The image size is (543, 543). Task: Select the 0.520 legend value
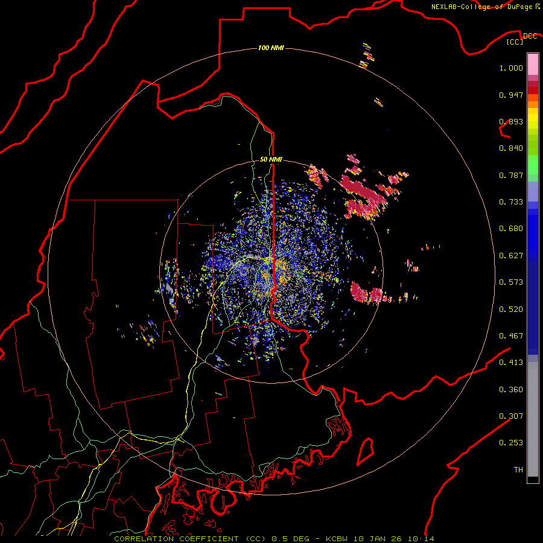click(511, 310)
